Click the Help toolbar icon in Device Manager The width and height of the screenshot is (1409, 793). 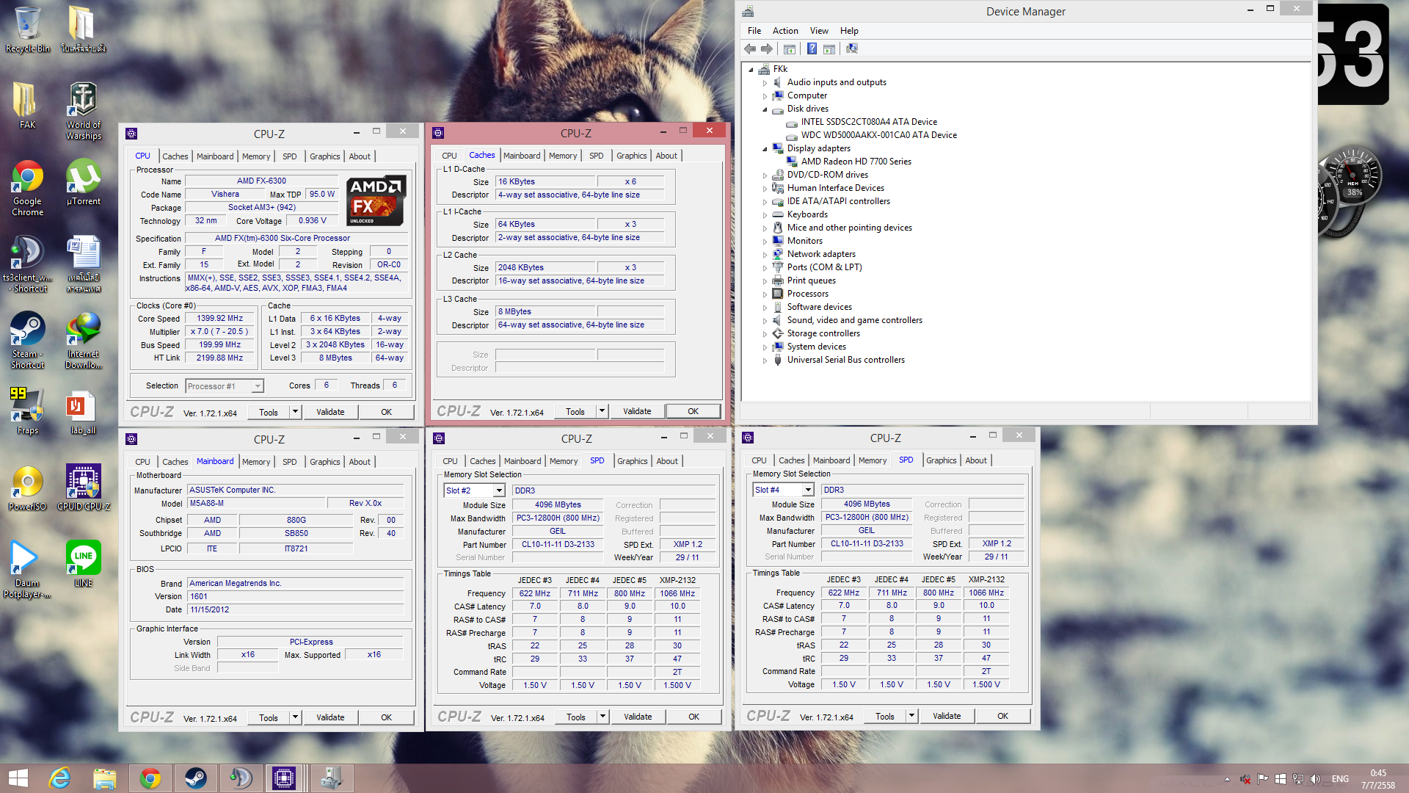click(812, 48)
